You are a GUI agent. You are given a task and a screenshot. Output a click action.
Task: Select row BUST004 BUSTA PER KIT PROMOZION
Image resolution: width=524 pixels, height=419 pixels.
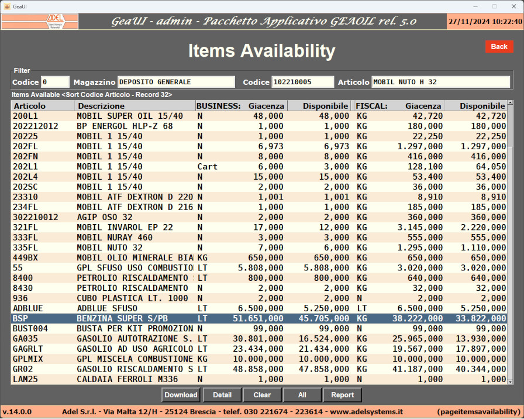click(259, 328)
